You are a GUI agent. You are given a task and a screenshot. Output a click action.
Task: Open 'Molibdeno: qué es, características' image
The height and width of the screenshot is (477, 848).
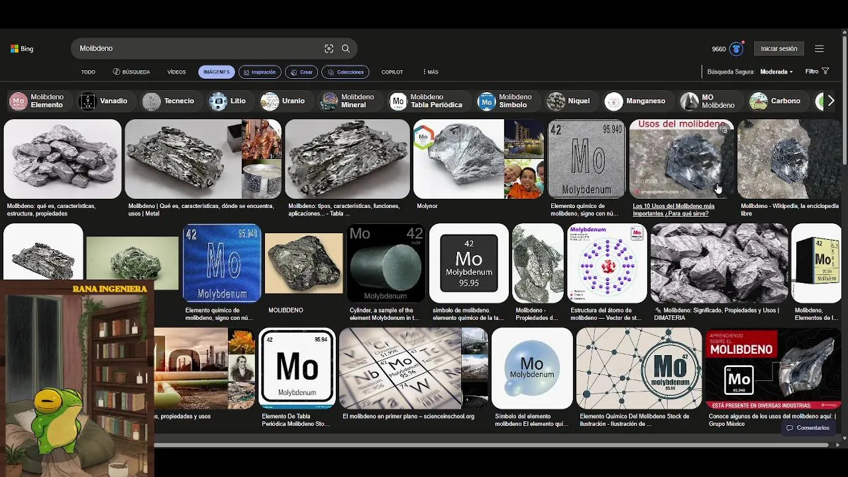point(63,159)
